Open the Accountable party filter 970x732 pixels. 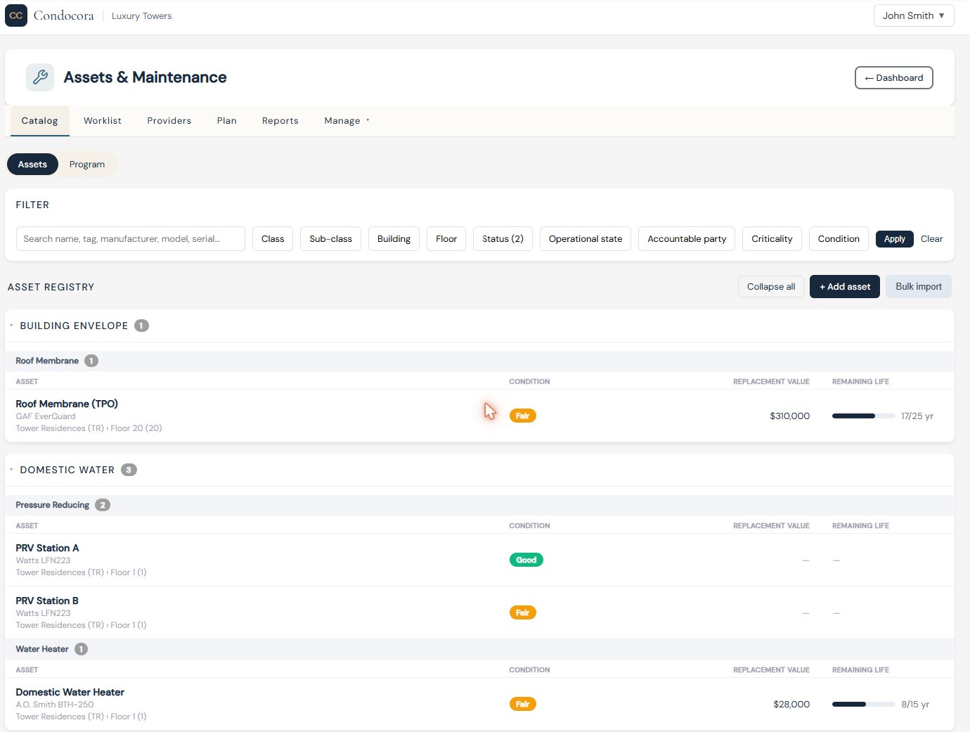(687, 239)
